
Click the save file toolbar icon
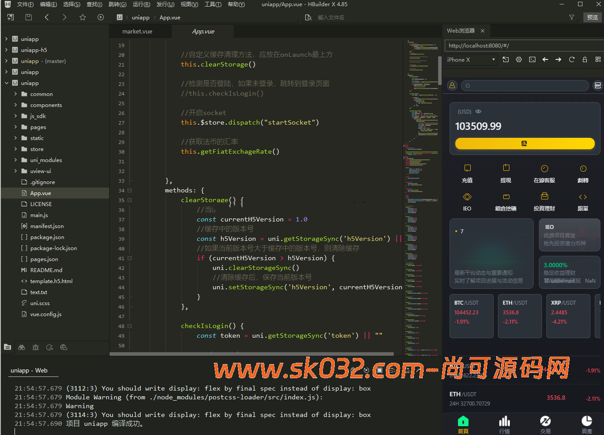point(29,17)
